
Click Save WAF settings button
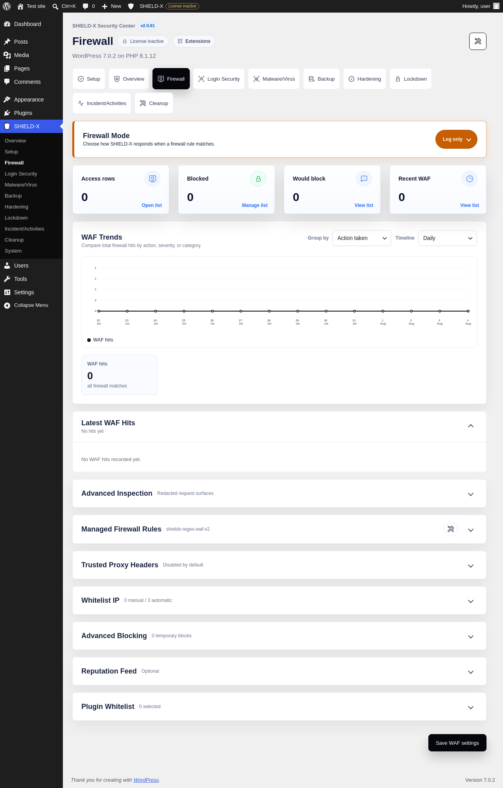point(457,743)
